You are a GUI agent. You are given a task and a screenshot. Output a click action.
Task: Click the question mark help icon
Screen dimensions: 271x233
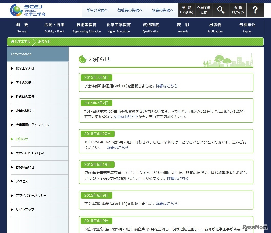[255, 10]
